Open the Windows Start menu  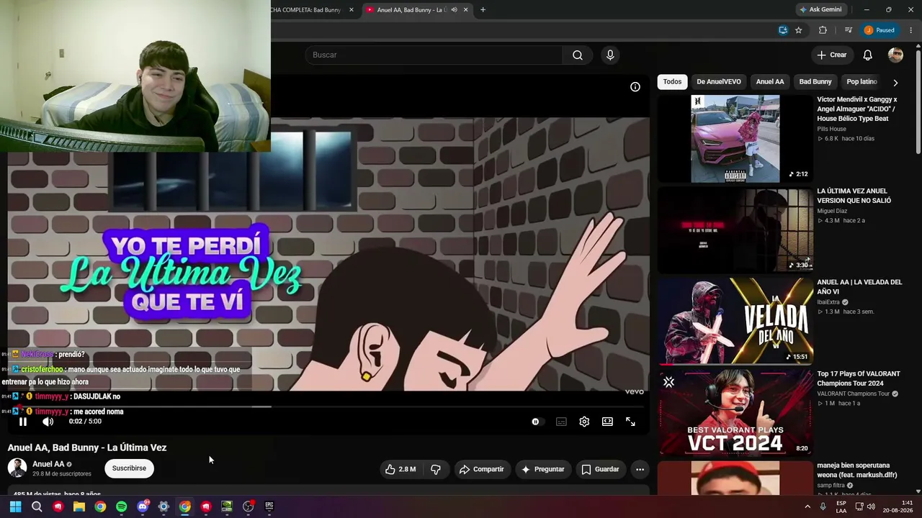point(15,506)
